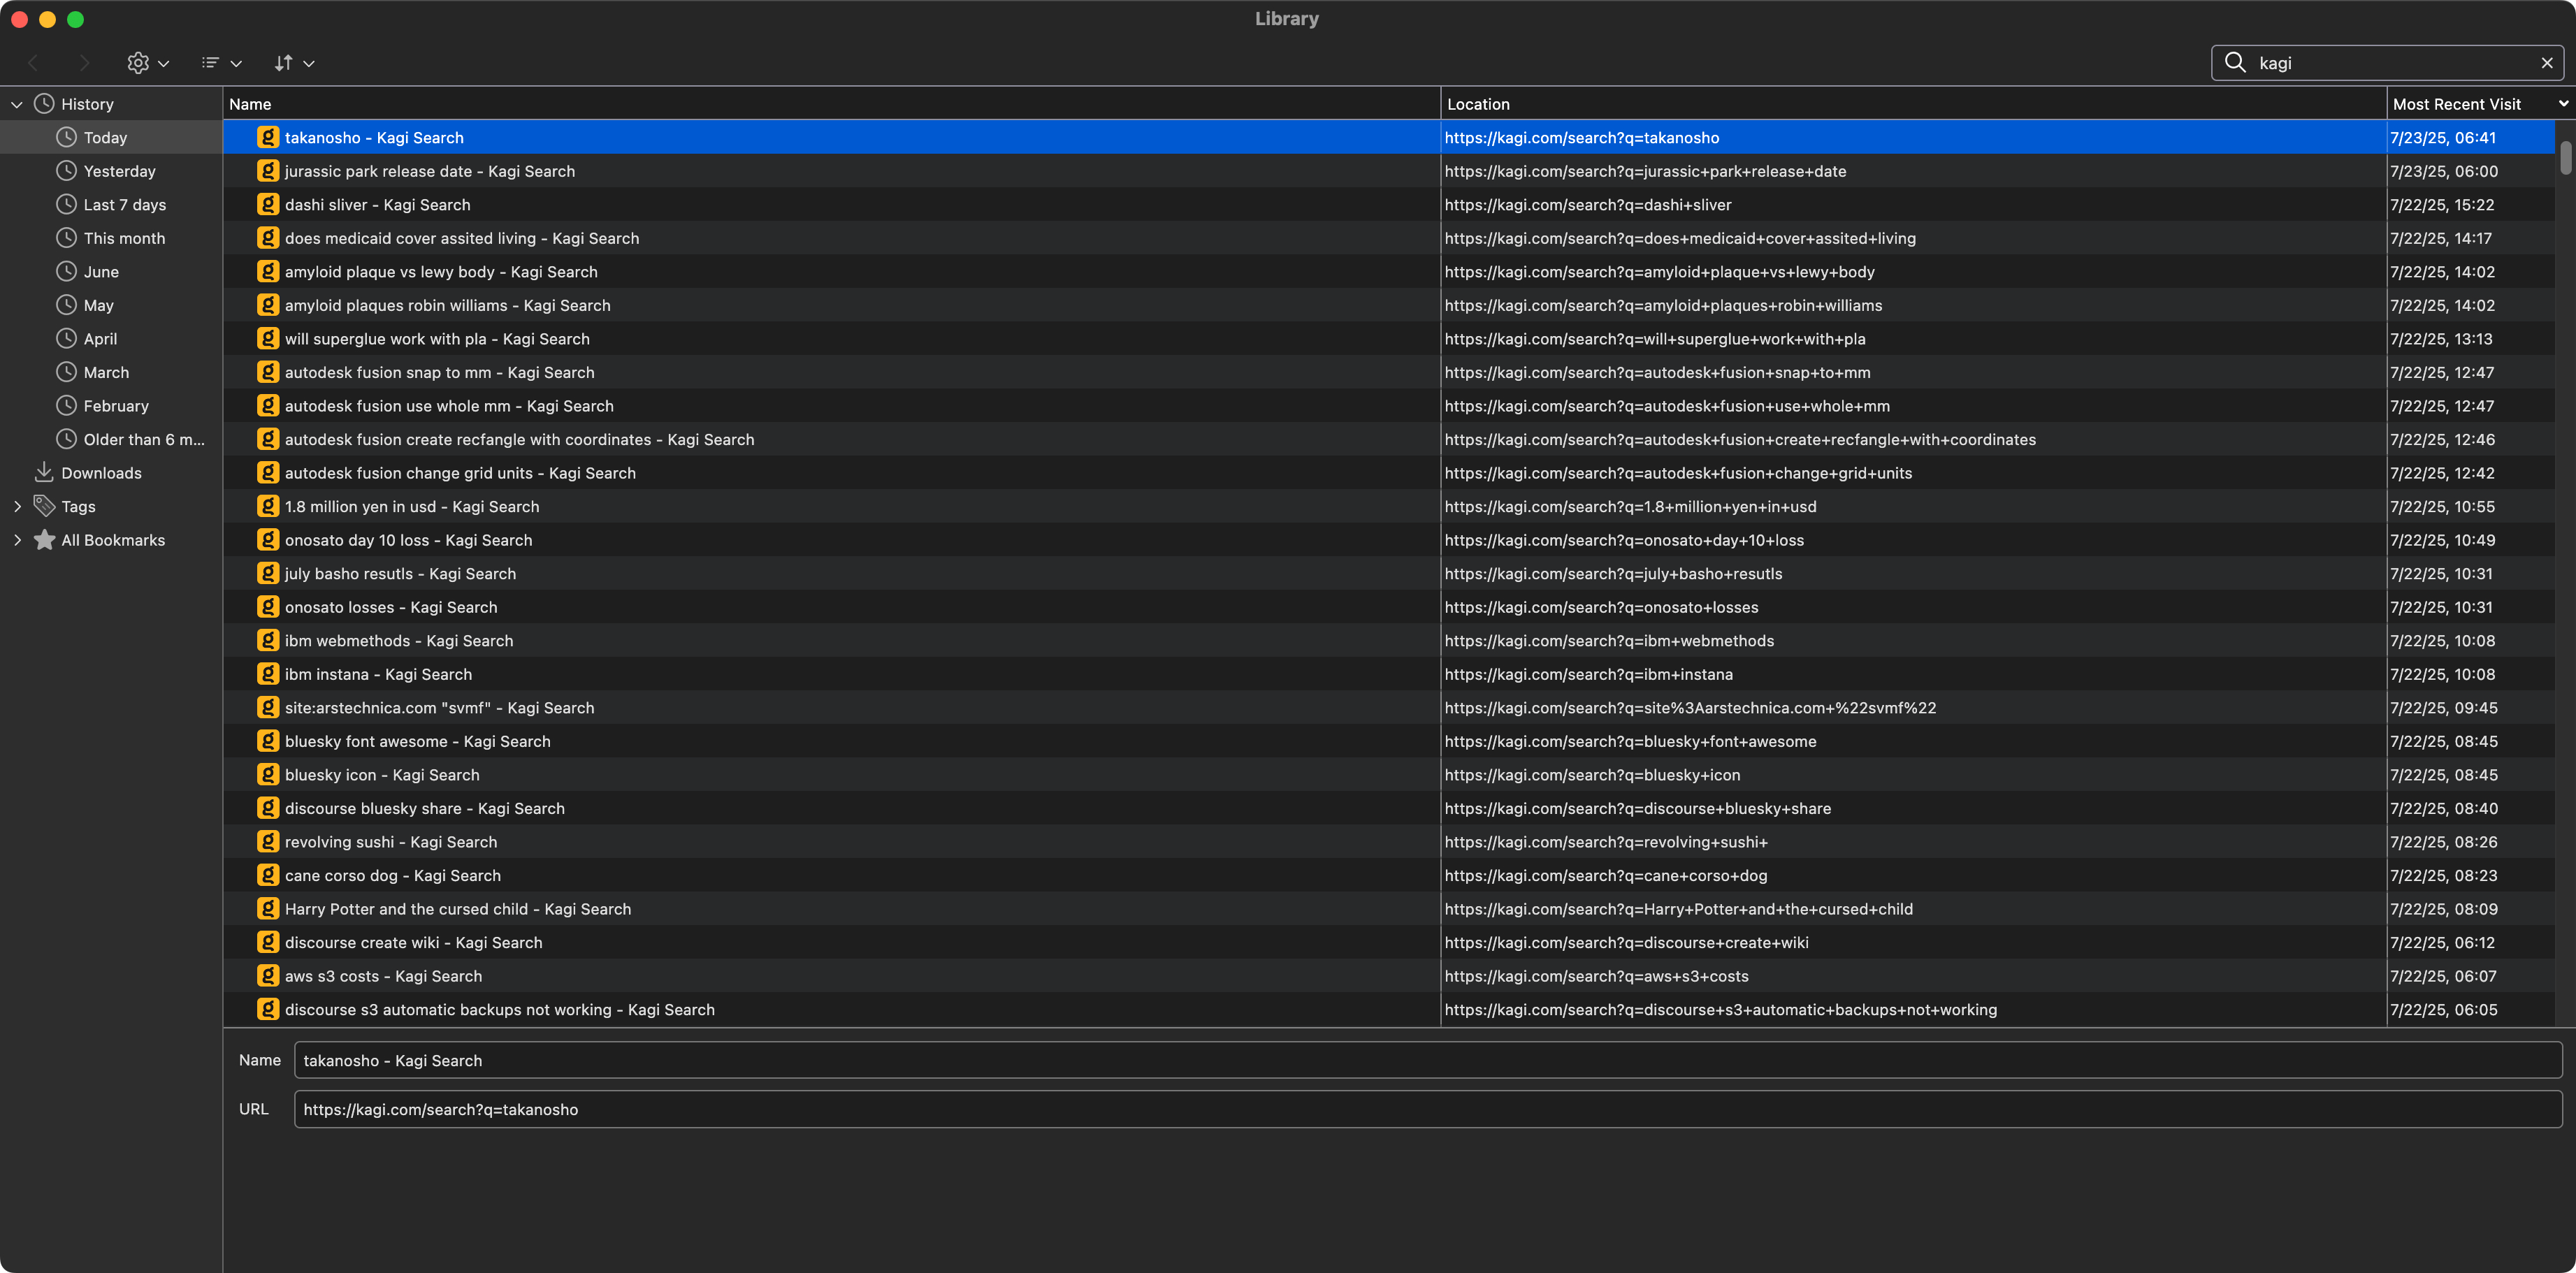The image size is (2576, 1273).
Task: Click the URL text field
Action: (x=1427, y=1109)
